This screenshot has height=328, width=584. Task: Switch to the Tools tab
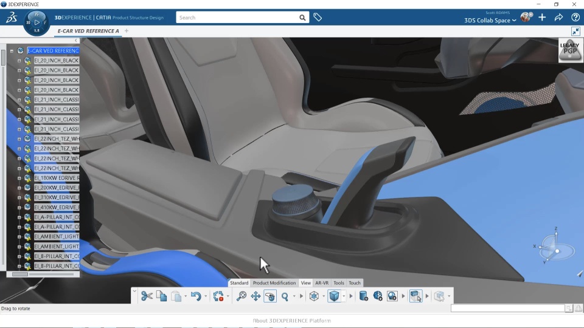pyautogui.click(x=339, y=283)
